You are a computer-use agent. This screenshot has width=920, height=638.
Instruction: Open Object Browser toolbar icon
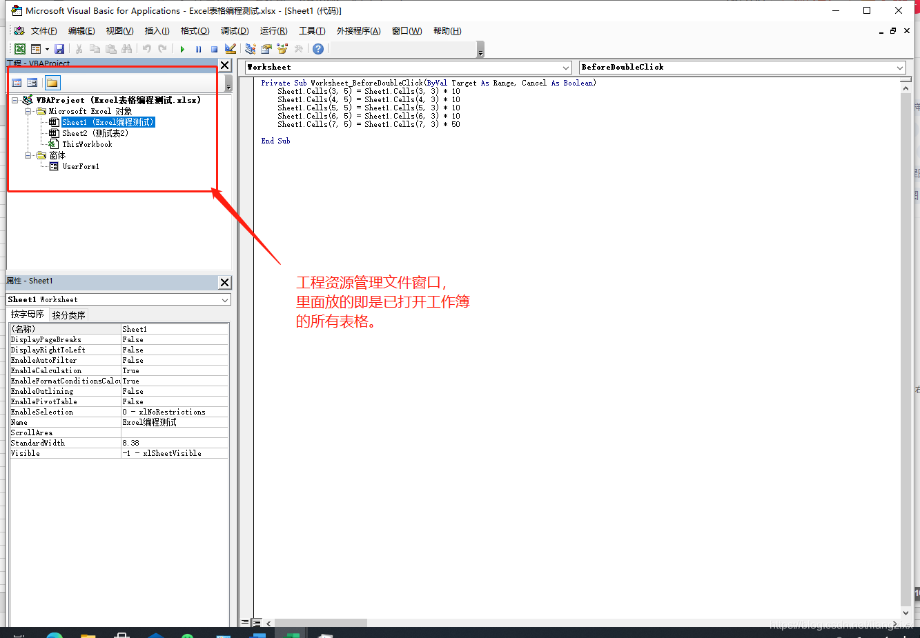(x=282, y=49)
